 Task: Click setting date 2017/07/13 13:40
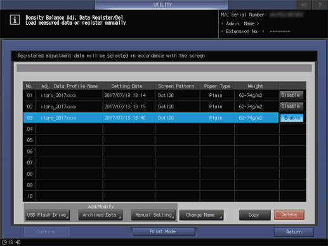point(125,118)
